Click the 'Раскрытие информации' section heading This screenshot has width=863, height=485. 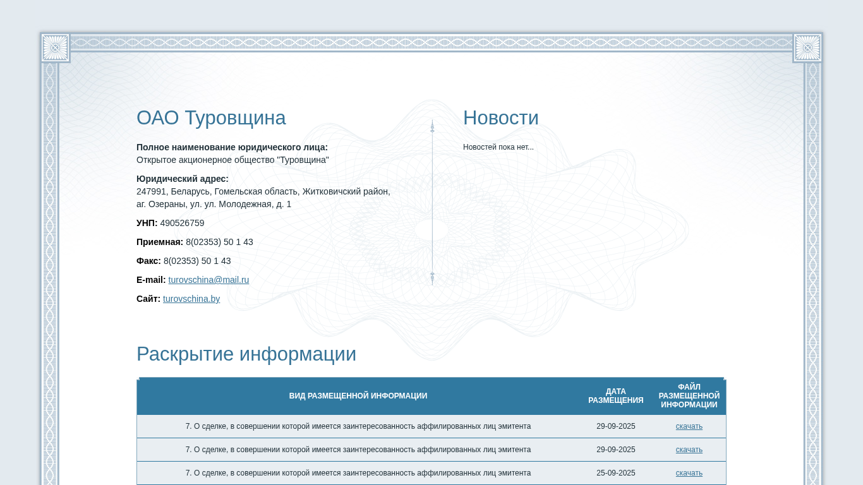[x=246, y=354]
